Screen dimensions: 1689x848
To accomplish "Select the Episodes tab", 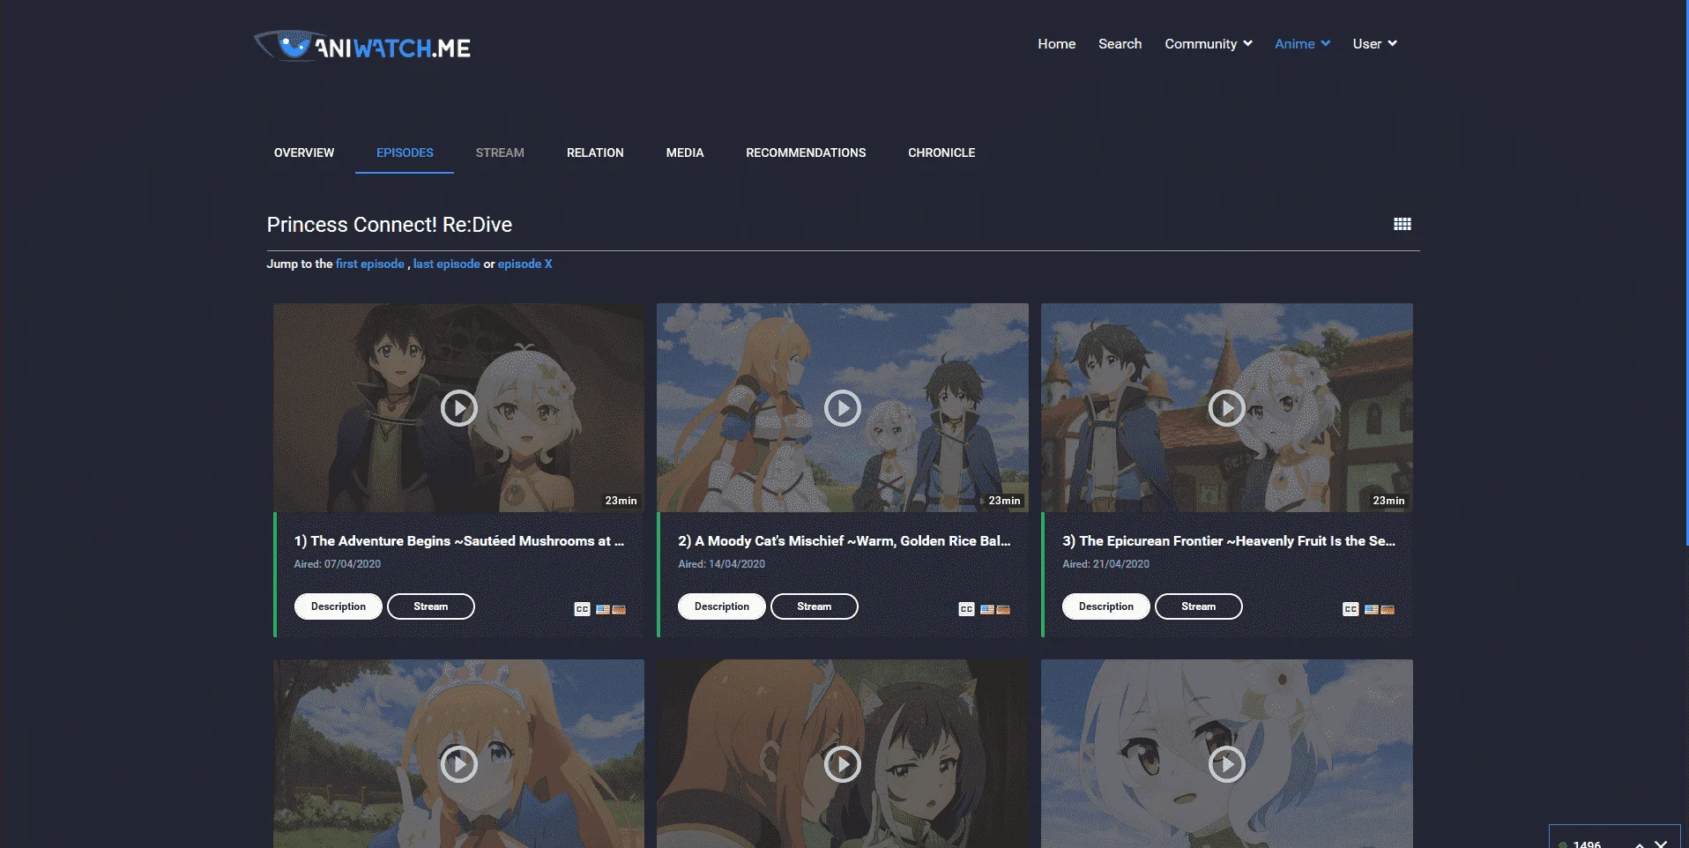I will tap(405, 152).
